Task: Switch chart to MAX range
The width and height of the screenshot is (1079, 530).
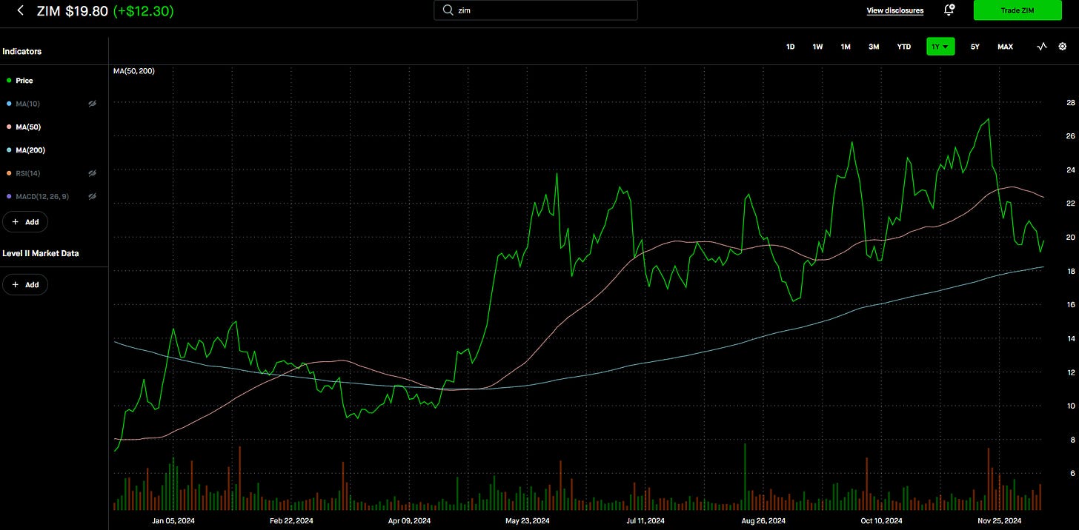Action: [1005, 47]
